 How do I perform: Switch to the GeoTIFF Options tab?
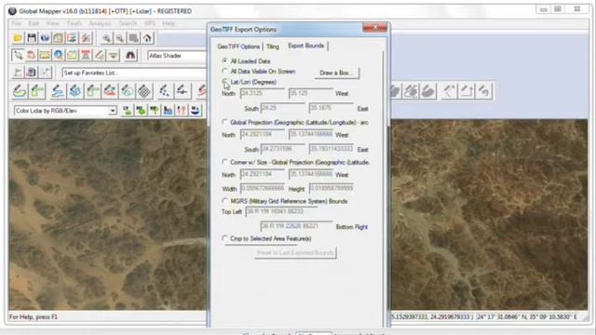tap(238, 47)
